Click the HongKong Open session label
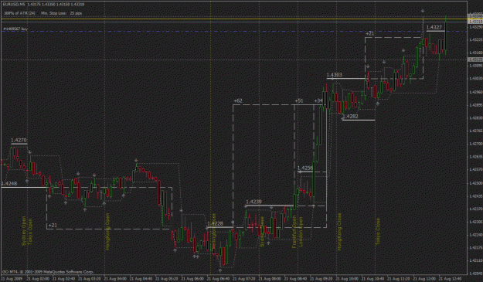This screenshot has height=282, width=483. coord(107,232)
